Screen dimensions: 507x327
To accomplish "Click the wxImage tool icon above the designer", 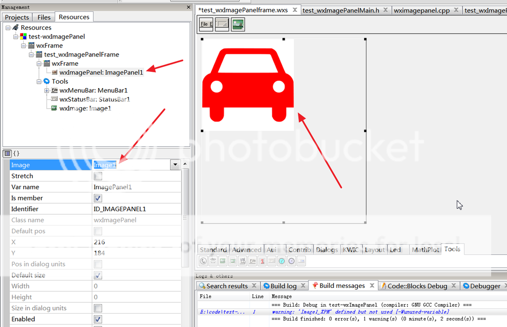I will (x=238, y=24).
